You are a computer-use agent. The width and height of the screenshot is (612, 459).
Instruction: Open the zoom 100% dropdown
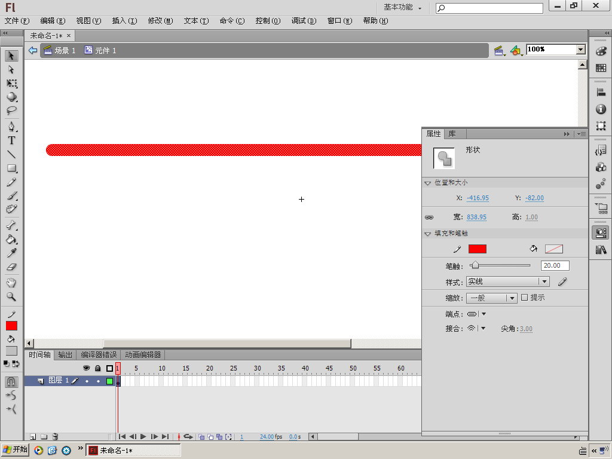click(x=581, y=50)
